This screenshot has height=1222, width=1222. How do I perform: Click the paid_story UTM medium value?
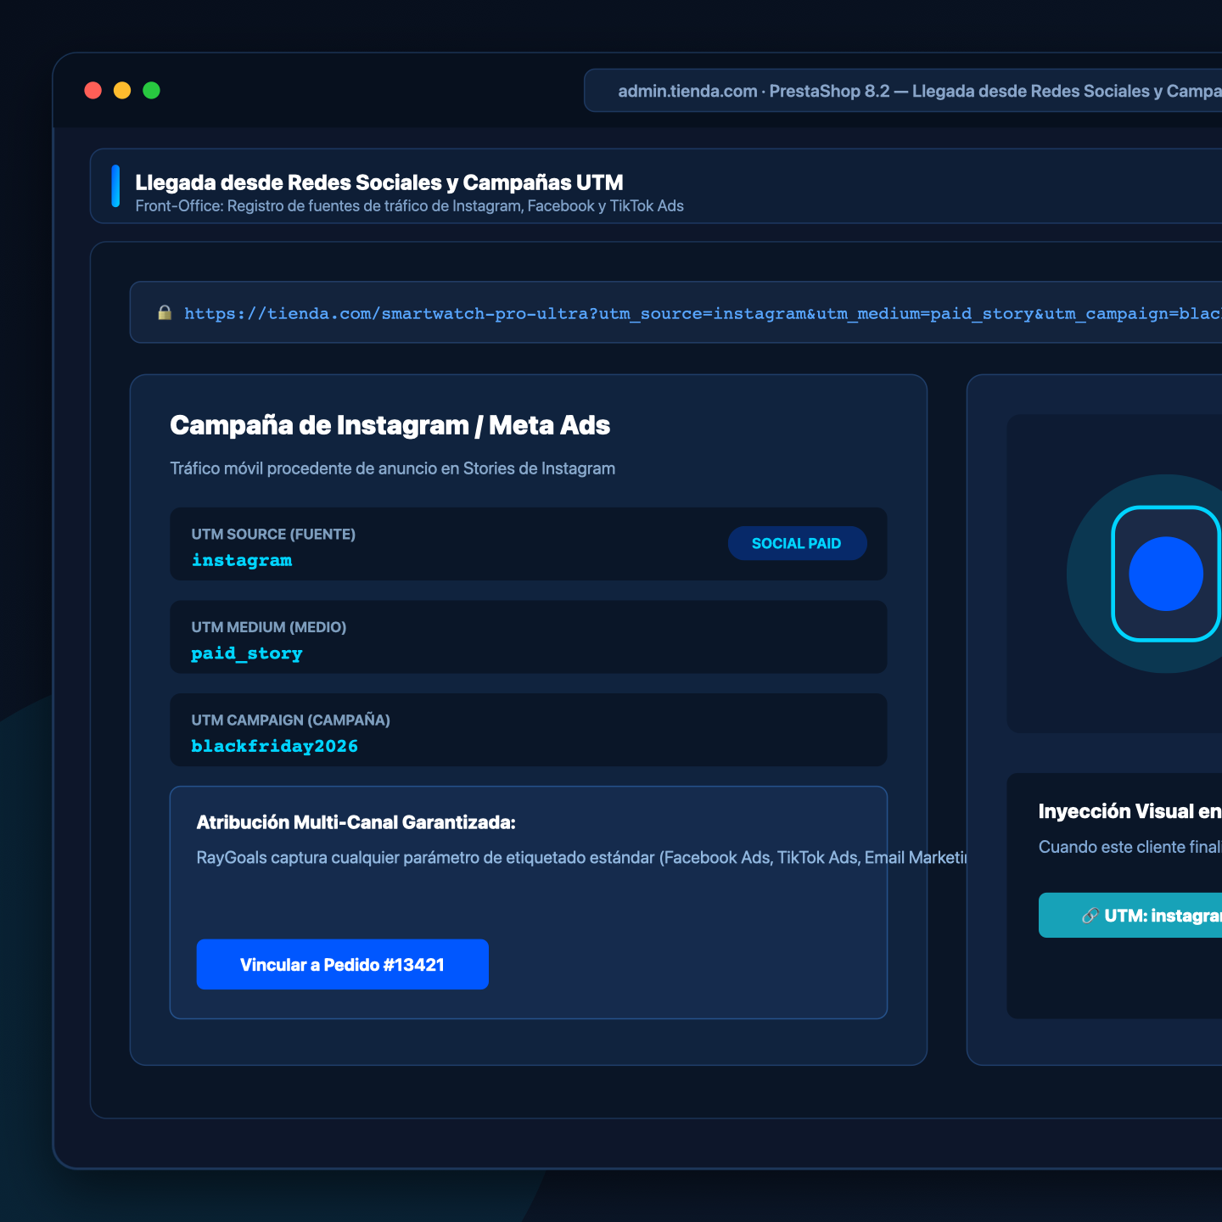pyautogui.click(x=247, y=653)
